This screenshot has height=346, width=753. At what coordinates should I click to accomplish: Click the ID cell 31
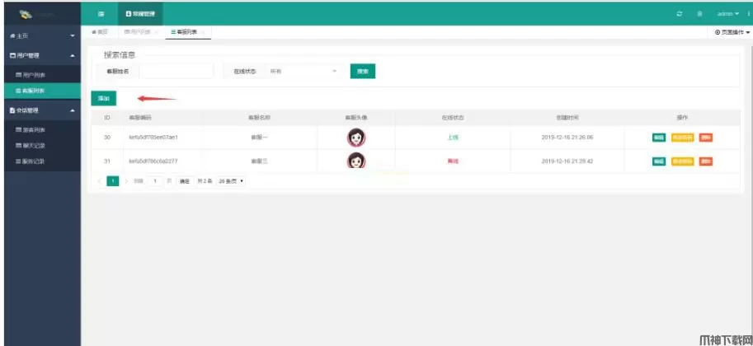[x=107, y=161]
